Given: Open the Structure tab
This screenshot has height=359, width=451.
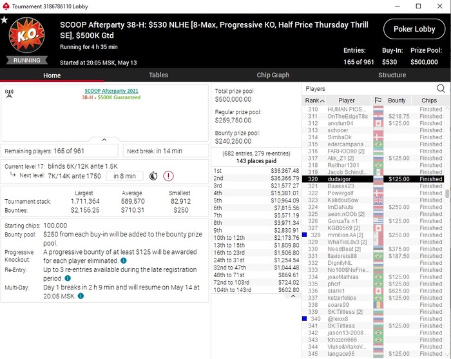Looking at the screenshot, I should [x=392, y=75].
